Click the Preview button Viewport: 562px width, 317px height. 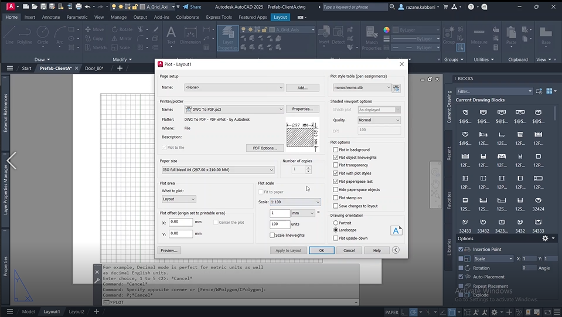tap(169, 250)
